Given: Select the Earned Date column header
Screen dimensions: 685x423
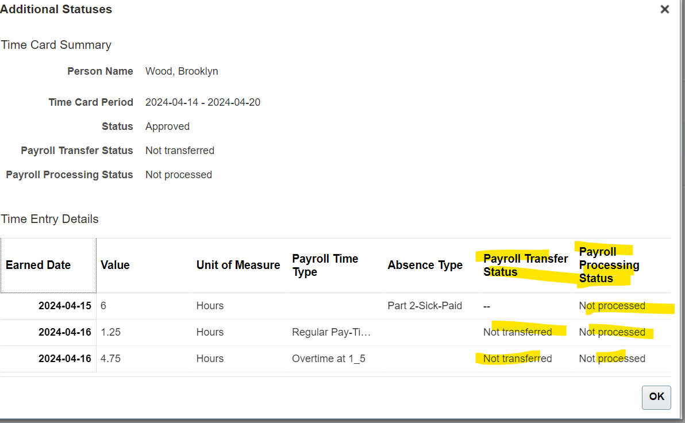Looking at the screenshot, I should [38, 265].
